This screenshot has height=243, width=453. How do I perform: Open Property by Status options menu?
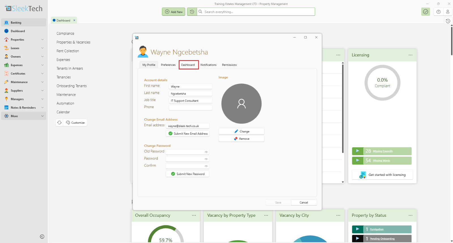[411, 215]
